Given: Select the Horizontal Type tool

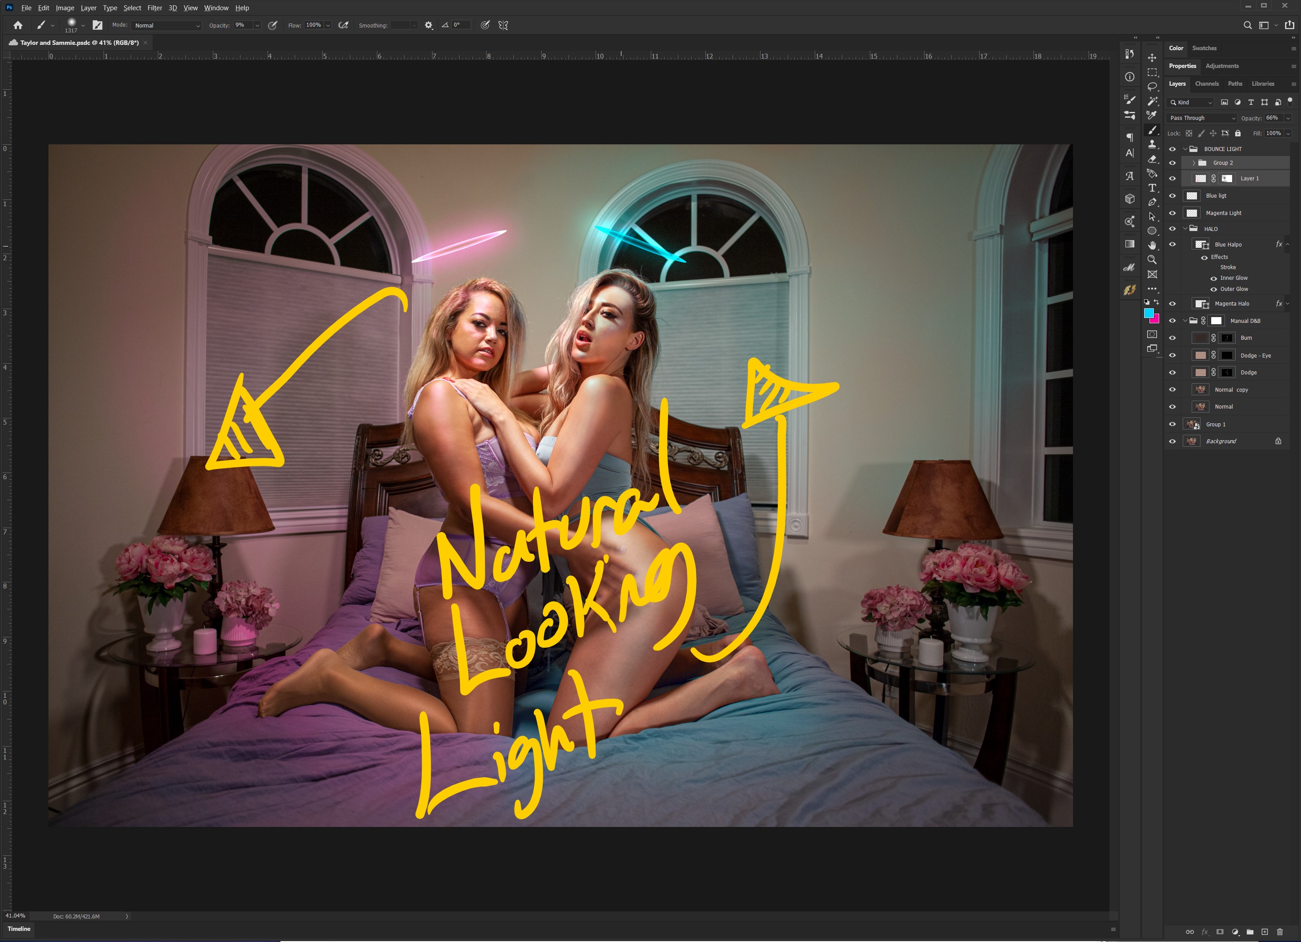Looking at the screenshot, I should tap(1152, 188).
